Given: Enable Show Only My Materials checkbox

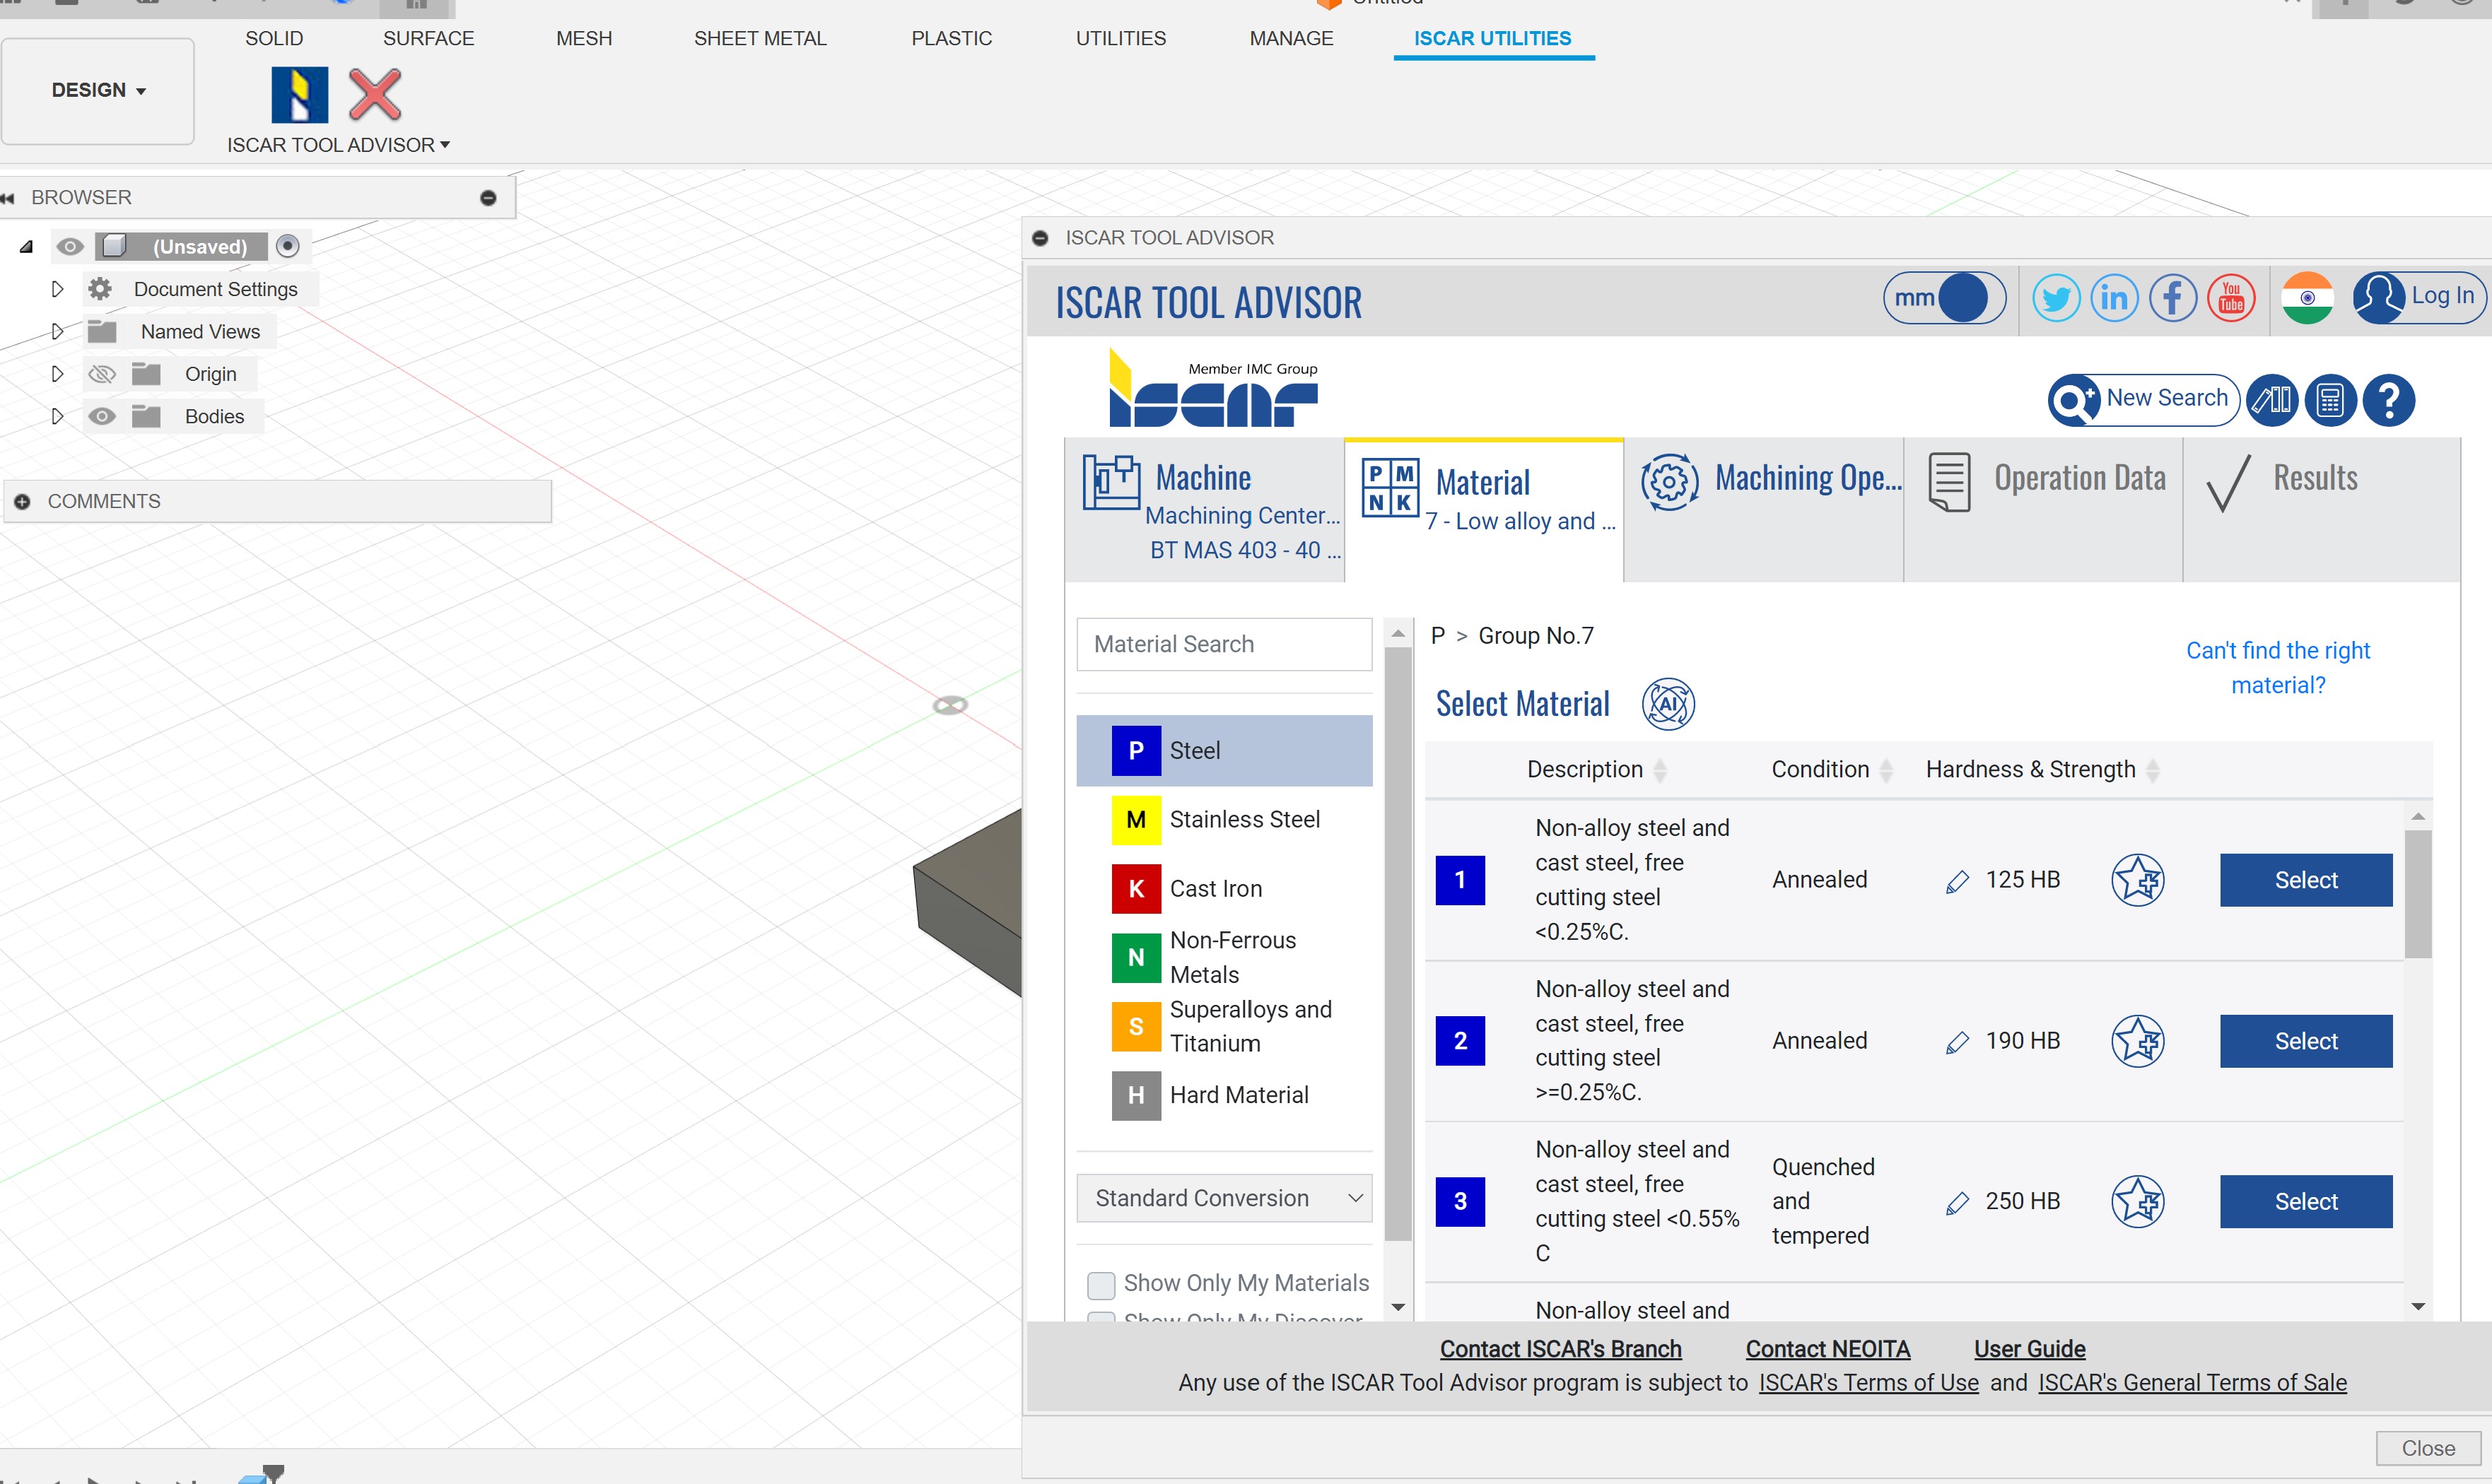Looking at the screenshot, I should tap(1101, 1284).
